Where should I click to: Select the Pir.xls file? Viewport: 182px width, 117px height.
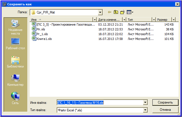pyautogui.click(x=40, y=29)
